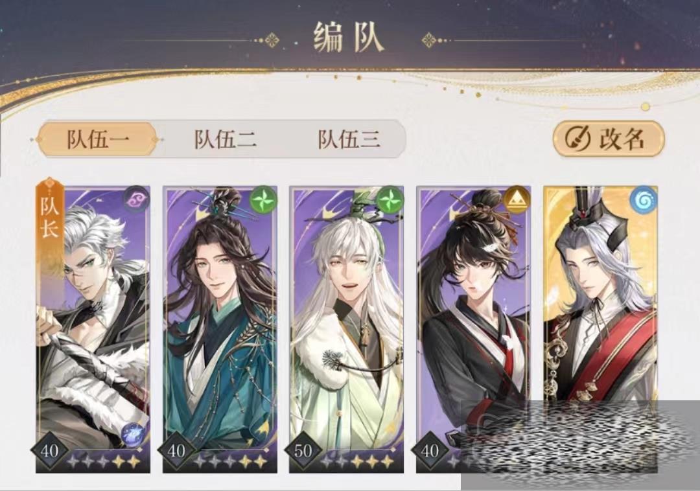This screenshot has width=700, height=491.
Task: Select the white-haired green-robed character card
Action: (346, 329)
